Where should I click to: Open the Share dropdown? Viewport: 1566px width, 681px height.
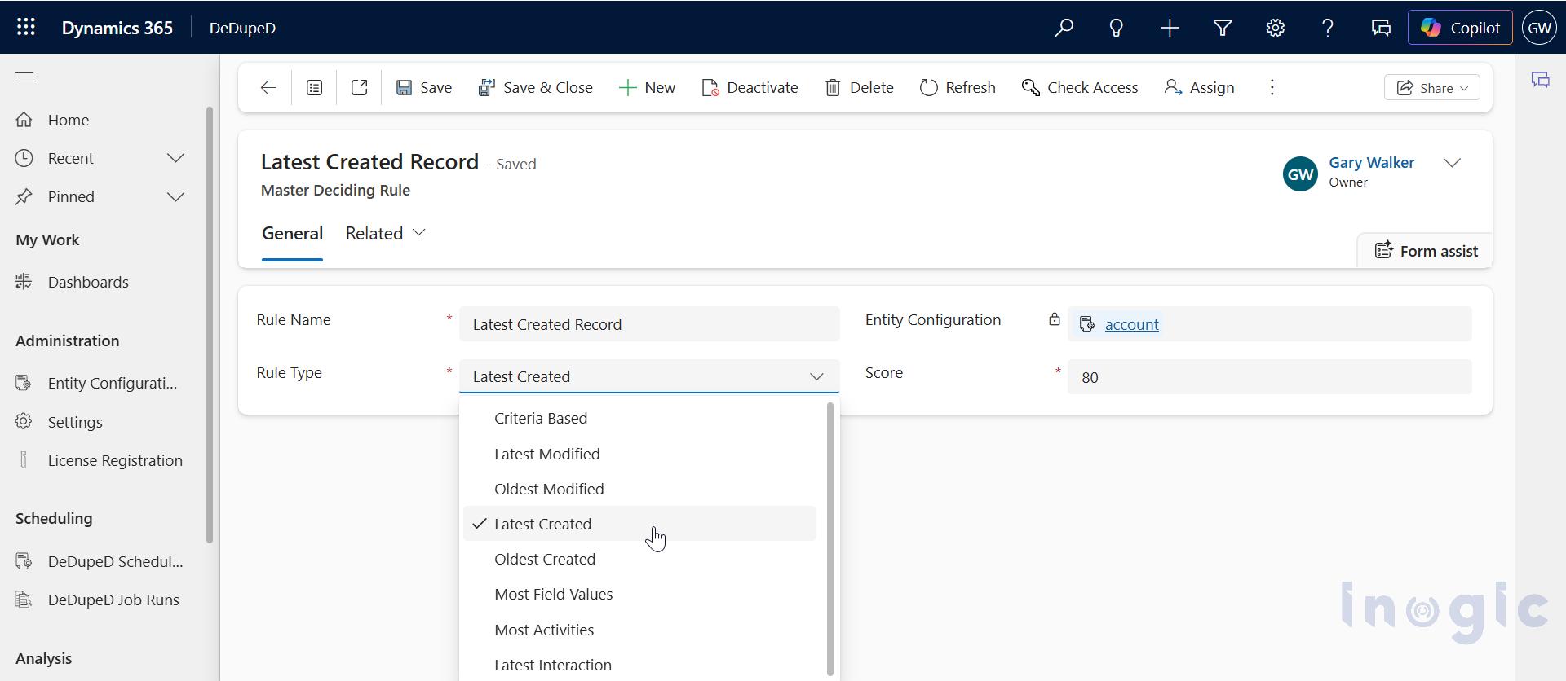click(1432, 88)
